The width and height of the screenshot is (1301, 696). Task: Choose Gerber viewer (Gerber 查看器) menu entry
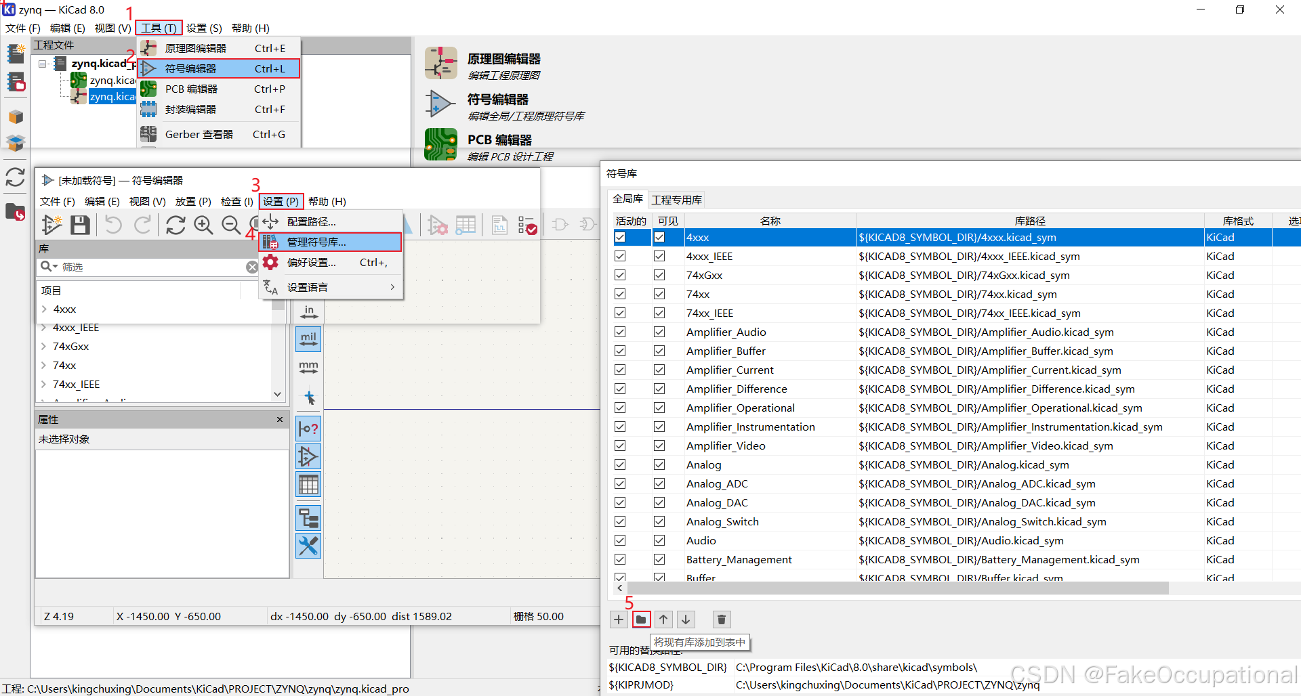click(x=218, y=134)
